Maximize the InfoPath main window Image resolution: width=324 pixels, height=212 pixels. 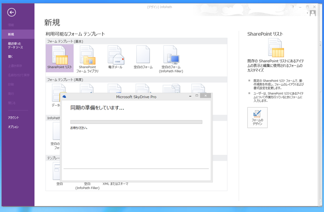click(307, 7)
